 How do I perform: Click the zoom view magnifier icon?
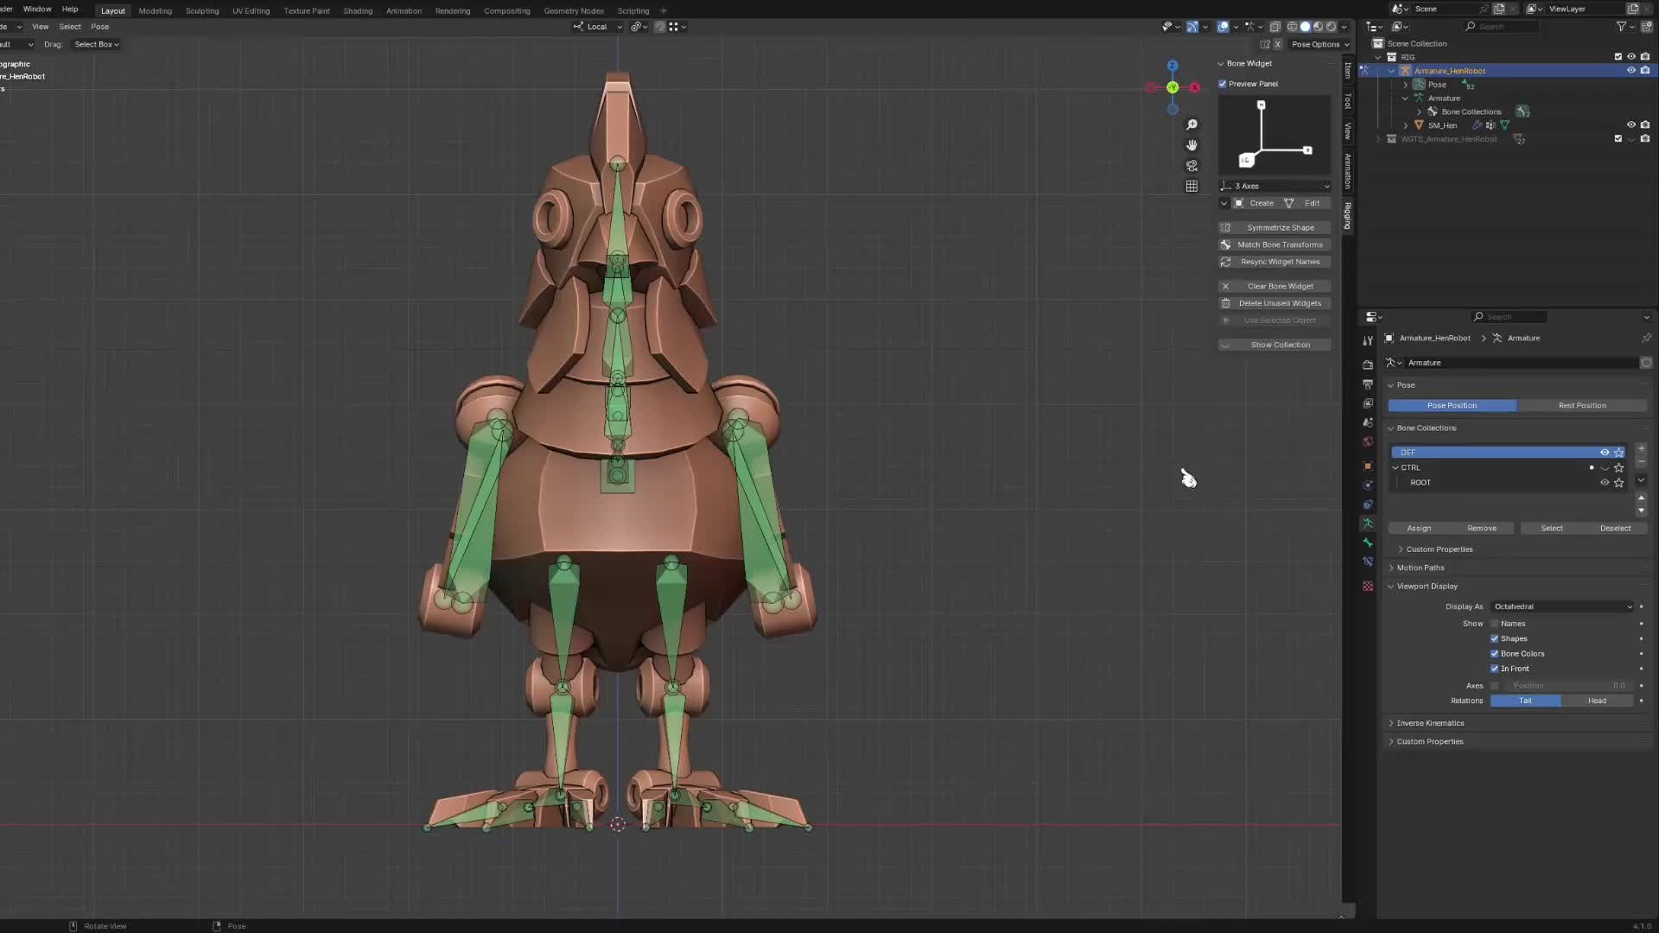pos(1192,124)
